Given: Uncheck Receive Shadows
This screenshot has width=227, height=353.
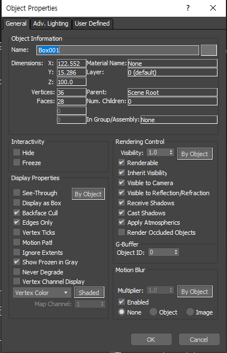Looking at the screenshot, I should pyautogui.click(x=122, y=203).
